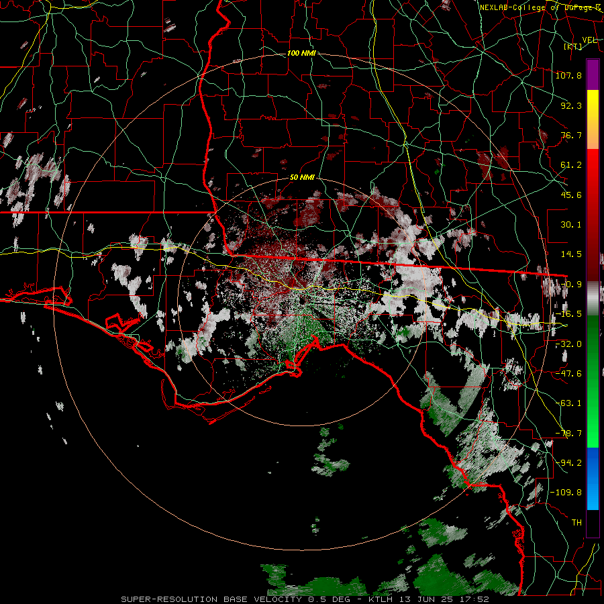This screenshot has height=604, width=604.
Task: Click the purple segment of the color bar
Action: (593, 74)
